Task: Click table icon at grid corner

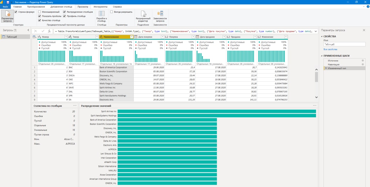Action: pyautogui.click(x=34, y=37)
